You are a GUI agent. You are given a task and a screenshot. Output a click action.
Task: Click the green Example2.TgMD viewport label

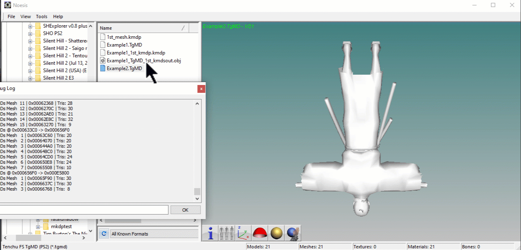click(228, 26)
